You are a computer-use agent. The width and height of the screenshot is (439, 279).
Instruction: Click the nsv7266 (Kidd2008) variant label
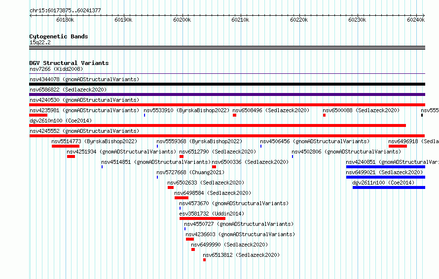pos(56,69)
